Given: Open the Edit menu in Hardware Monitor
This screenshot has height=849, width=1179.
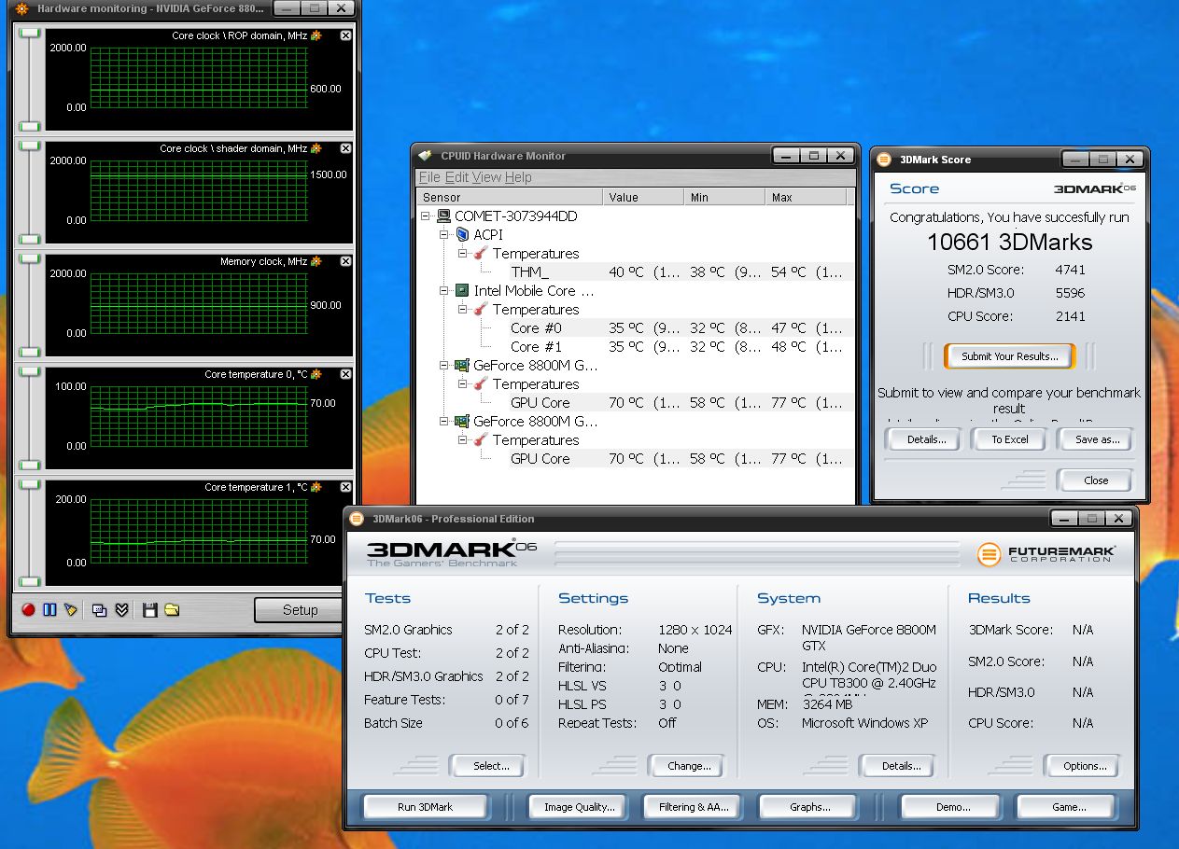Looking at the screenshot, I should (456, 177).
